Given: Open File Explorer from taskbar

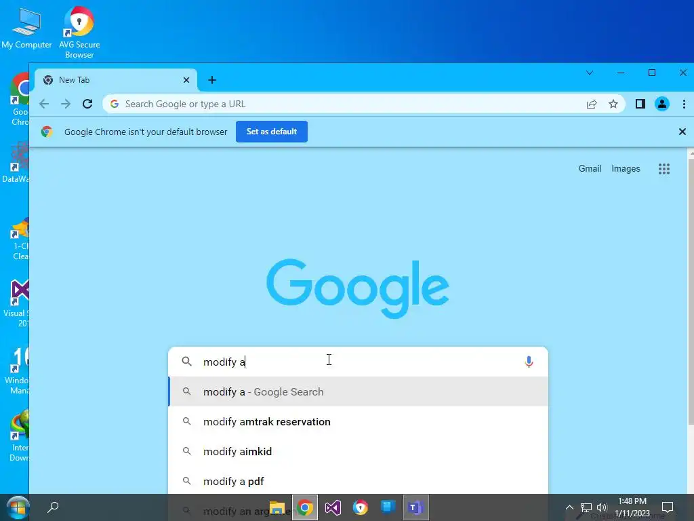Looking at the screenshot, I should (277, 507).
